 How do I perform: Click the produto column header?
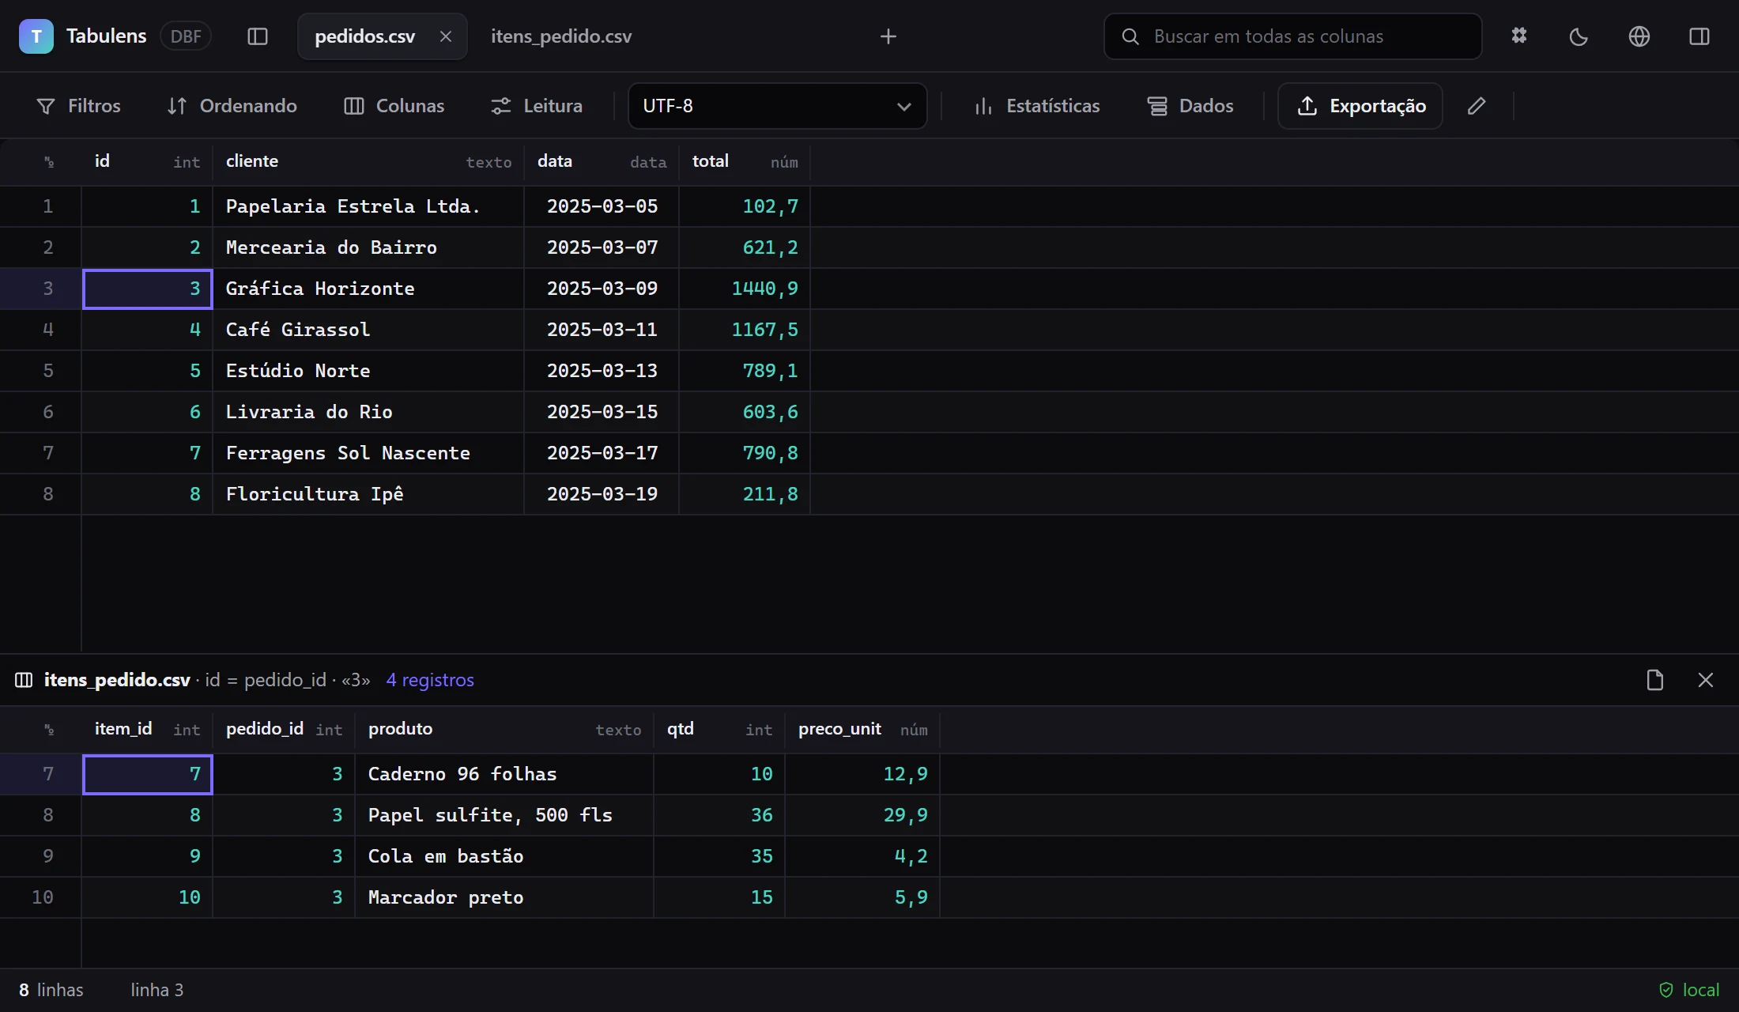click(504, 730)
